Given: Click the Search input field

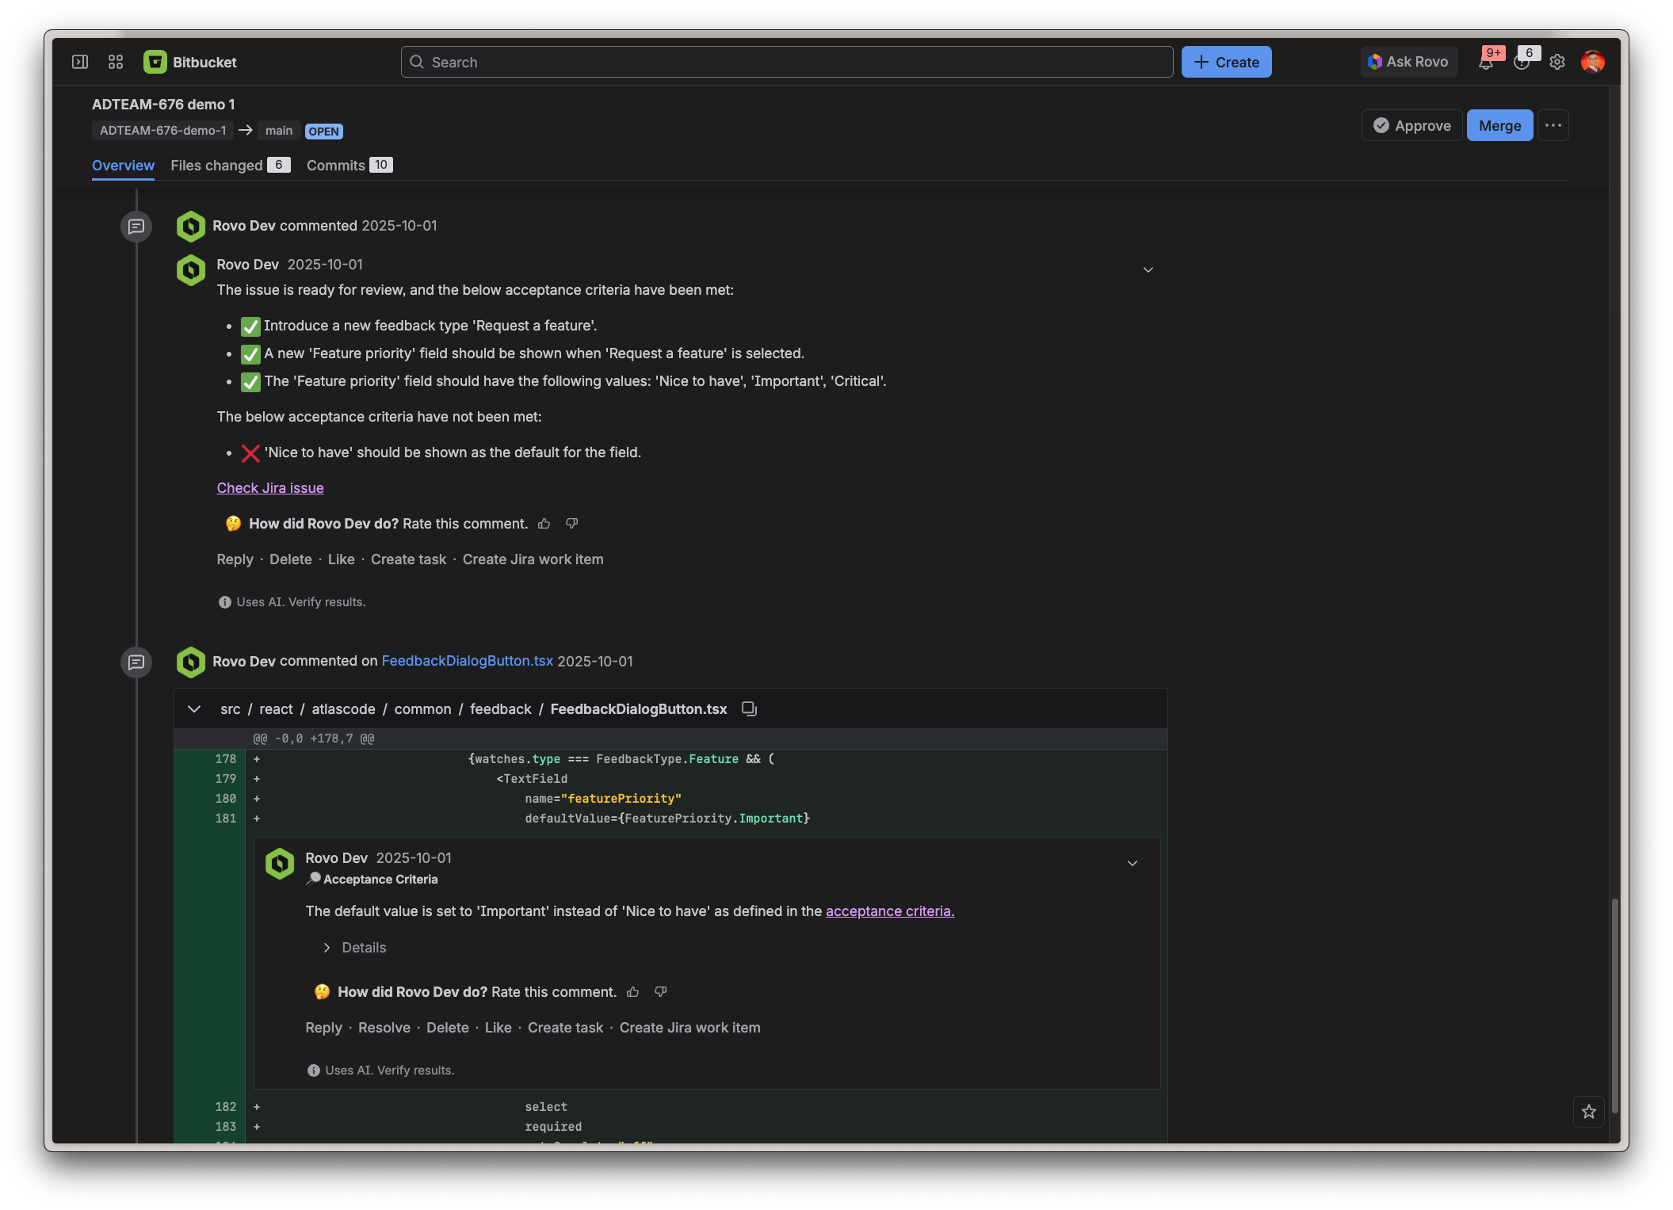Looking at the screenshot, I should point(787,63).
